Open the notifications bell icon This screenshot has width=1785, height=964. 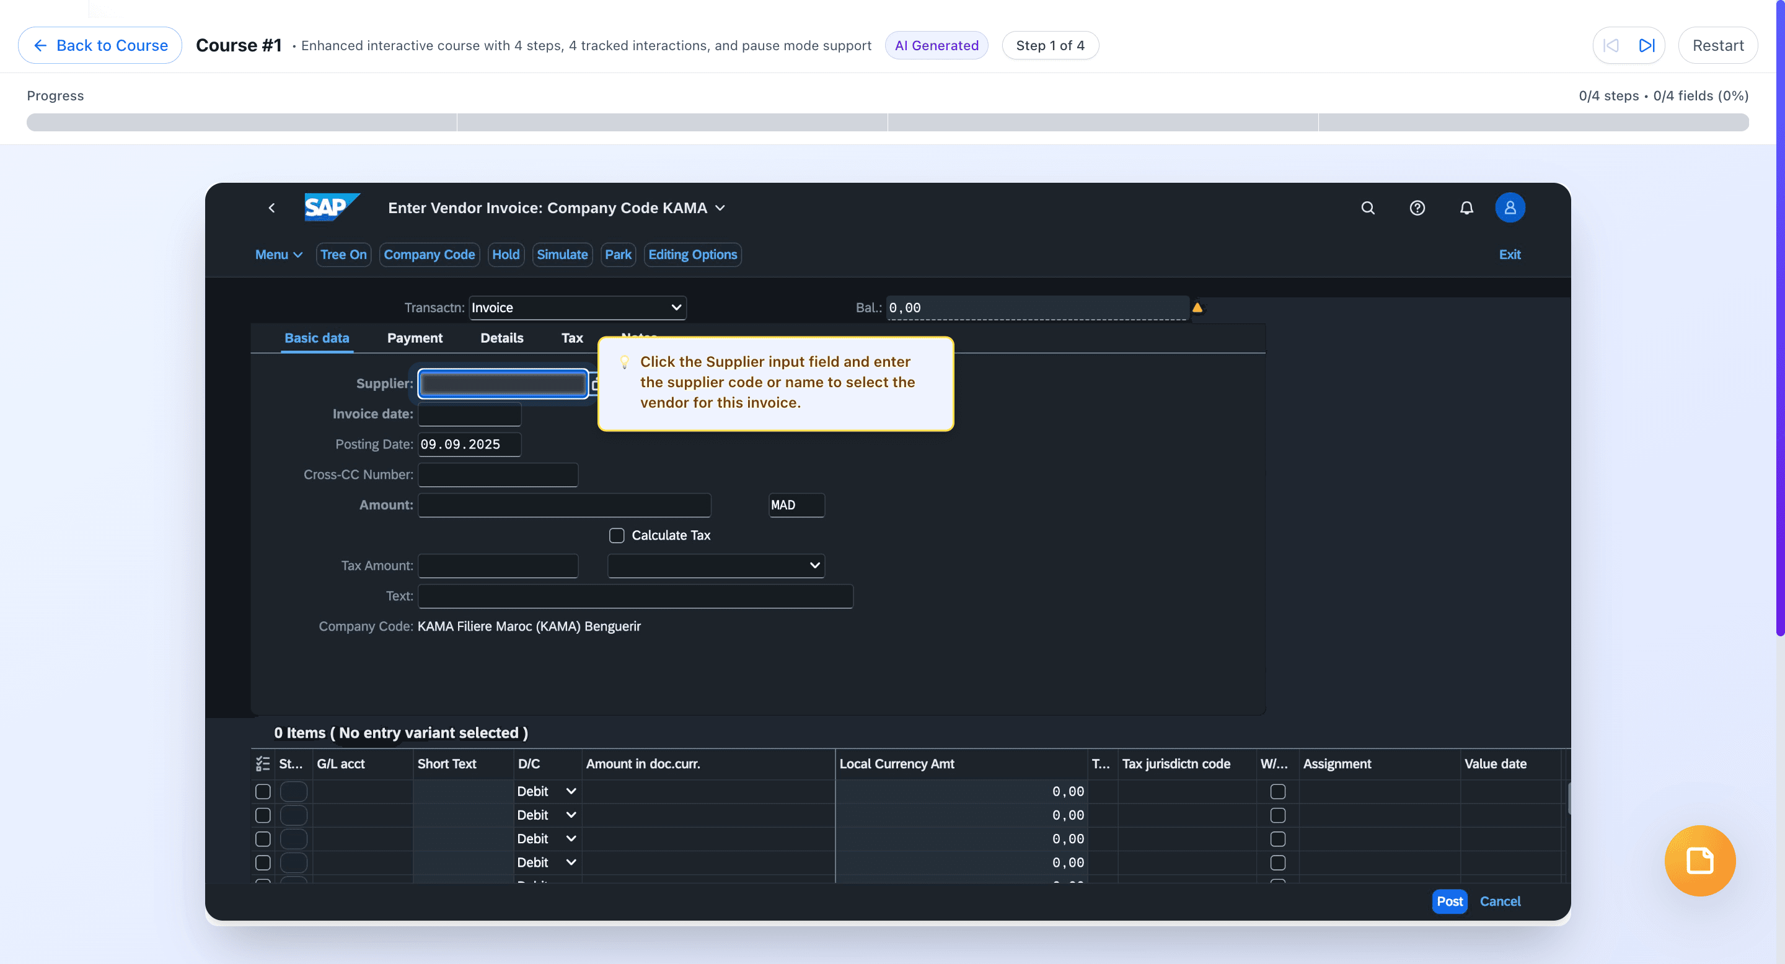pyautogui.click(x=1466, y=208)
